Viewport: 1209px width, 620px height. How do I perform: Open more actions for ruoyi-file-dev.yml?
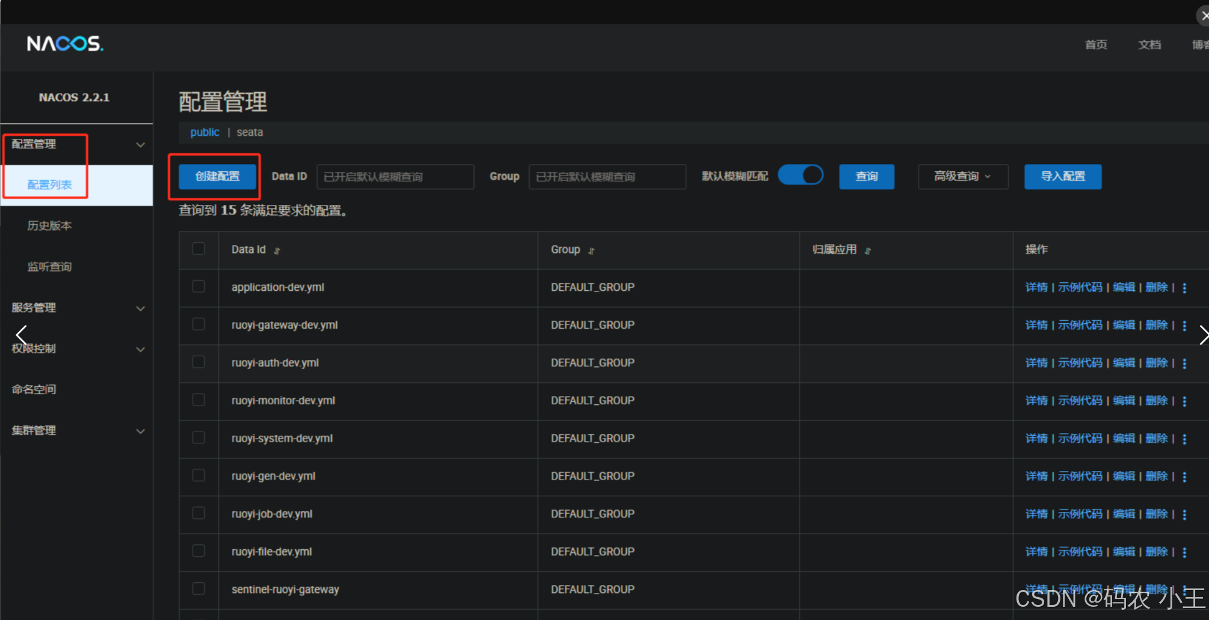pyautogui.click(x=1184, y=553)
